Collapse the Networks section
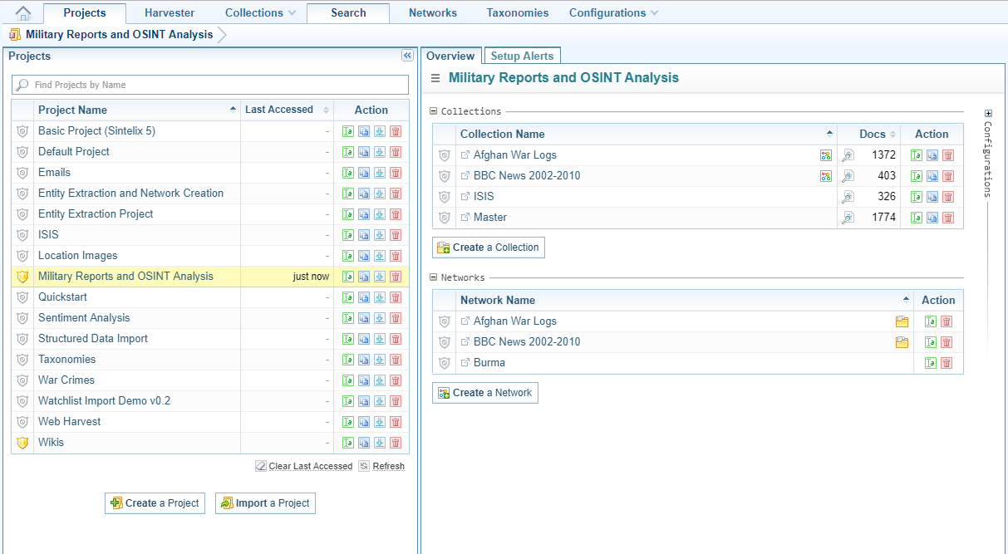 point(433,277)
